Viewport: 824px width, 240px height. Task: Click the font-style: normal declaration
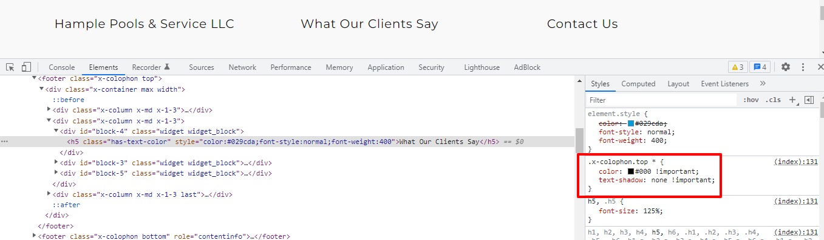click(636, 132)
